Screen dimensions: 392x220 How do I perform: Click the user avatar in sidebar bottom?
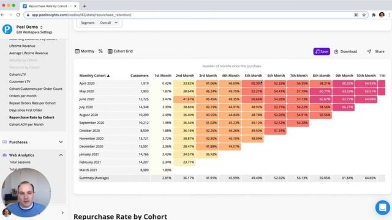pyautogui.click(x=6, y=213)
